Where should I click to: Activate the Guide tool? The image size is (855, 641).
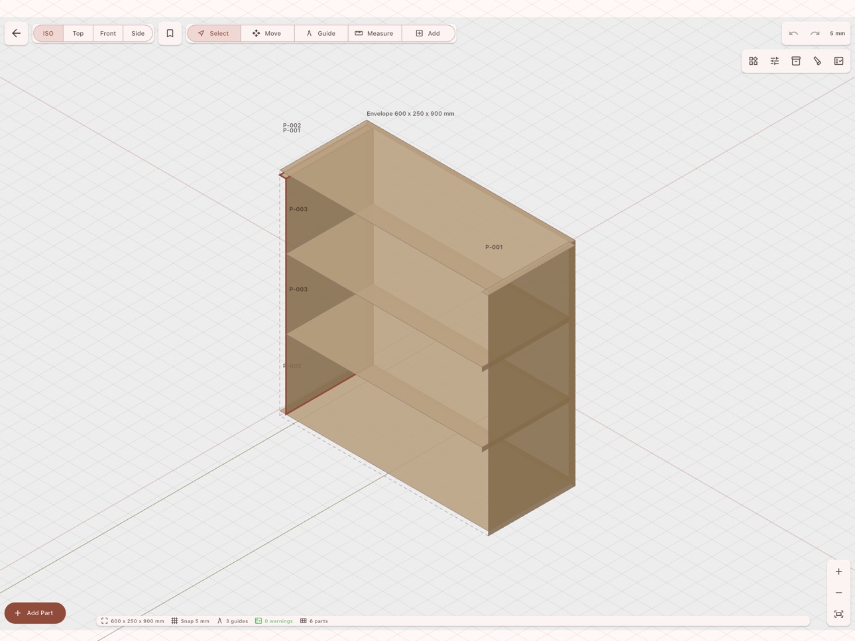click(x=321, y=33)
